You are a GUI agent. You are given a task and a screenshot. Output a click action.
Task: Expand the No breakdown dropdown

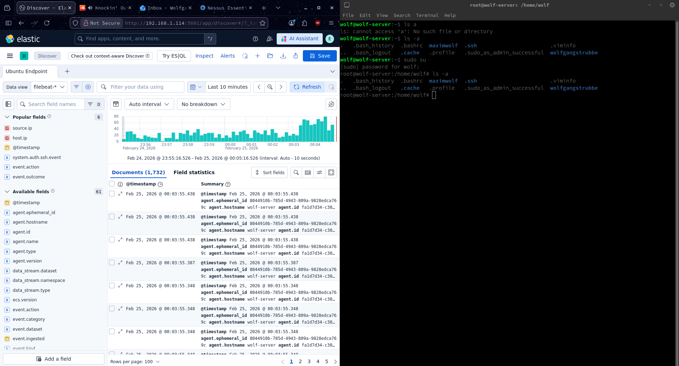coord(203,104)
